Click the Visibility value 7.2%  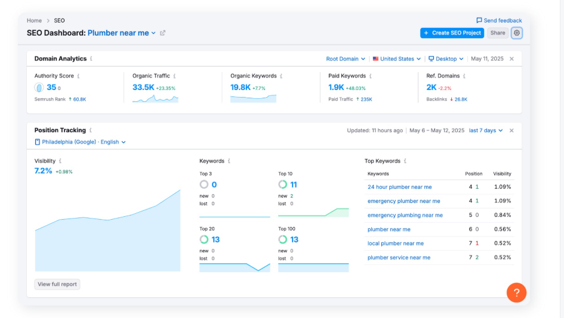coord(43,171)
